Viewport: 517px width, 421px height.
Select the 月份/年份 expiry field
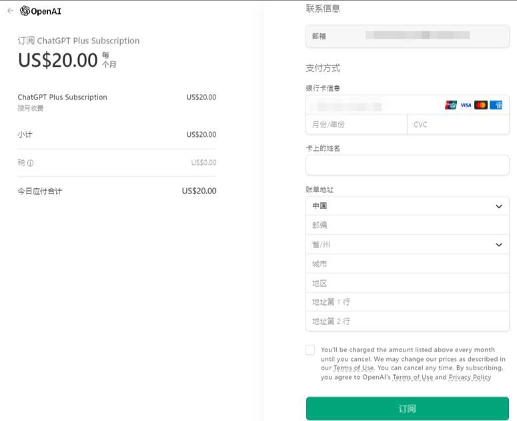(x=356, y=124)
